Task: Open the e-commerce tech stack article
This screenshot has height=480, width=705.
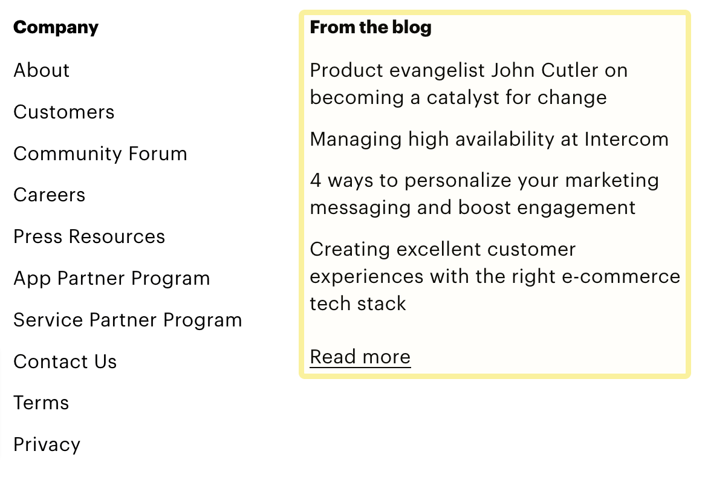Action: (x=495, y=276)
